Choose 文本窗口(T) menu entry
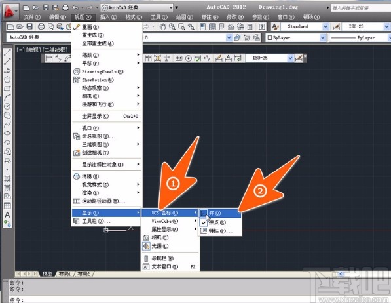This screenshot has width=391, height=303. [x=170, y=267]
